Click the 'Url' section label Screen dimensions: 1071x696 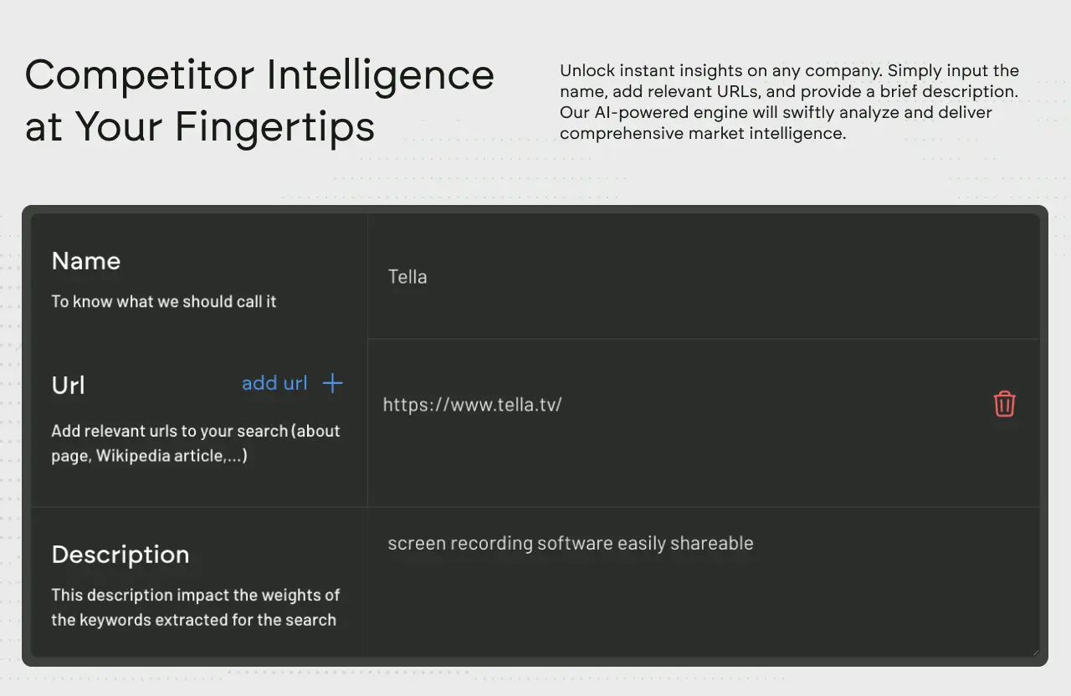(69, 386)
